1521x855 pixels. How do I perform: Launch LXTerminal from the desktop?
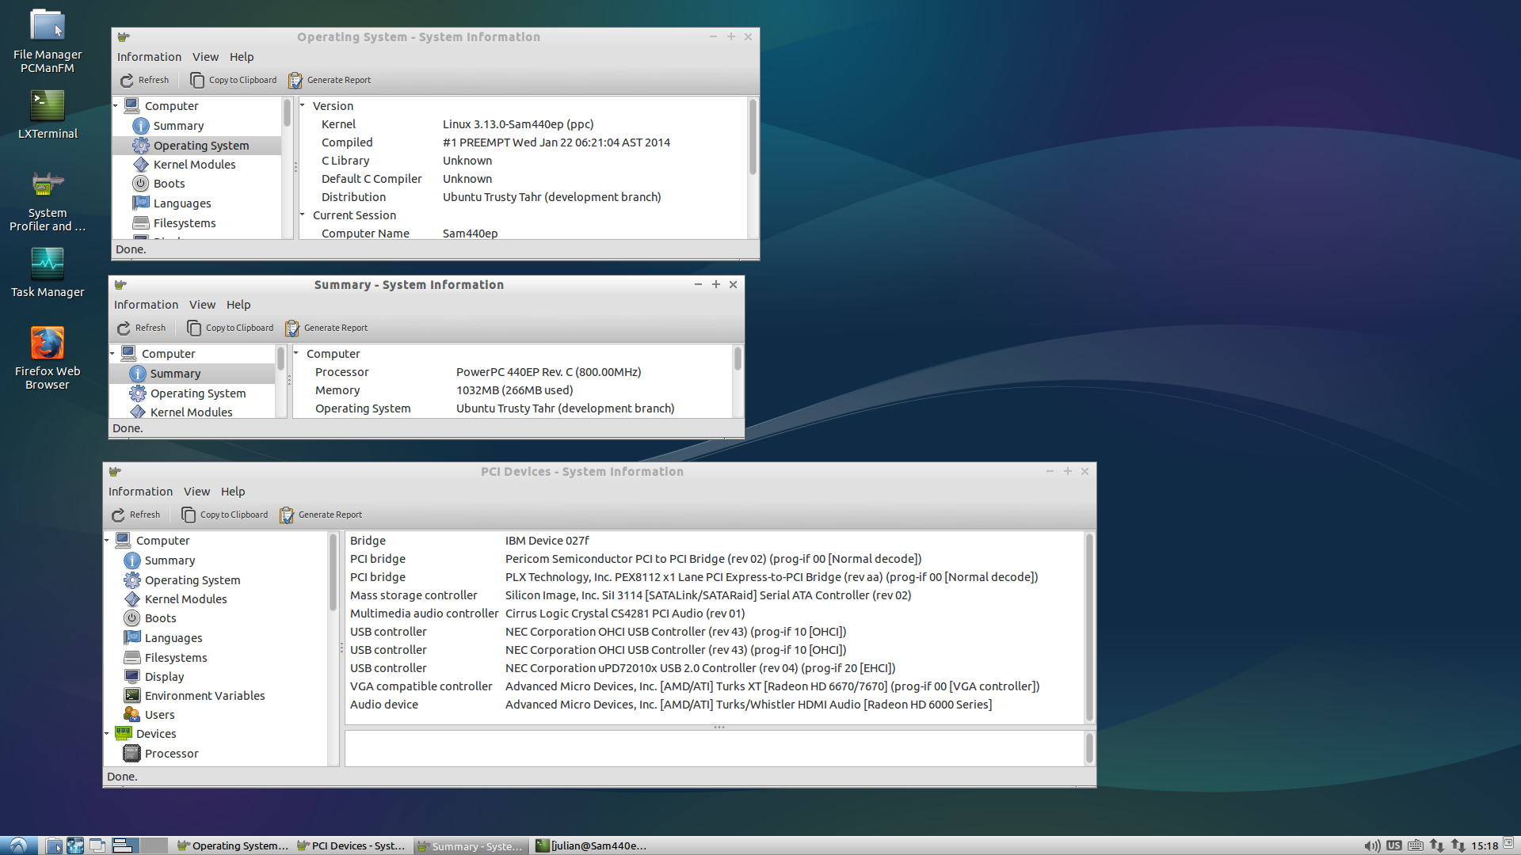pyautogui.click(x=48, y=107)
